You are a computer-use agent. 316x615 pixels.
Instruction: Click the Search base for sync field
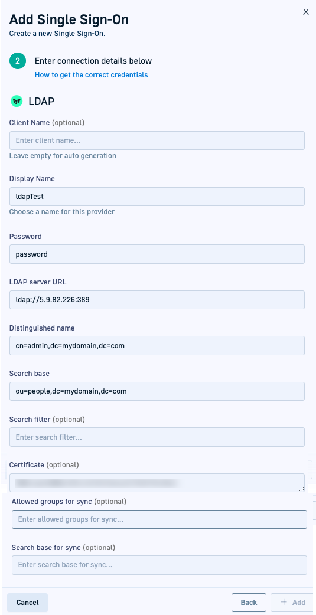tap(159, 565)
